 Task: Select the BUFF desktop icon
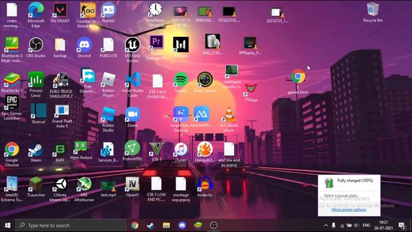(60, 150)
